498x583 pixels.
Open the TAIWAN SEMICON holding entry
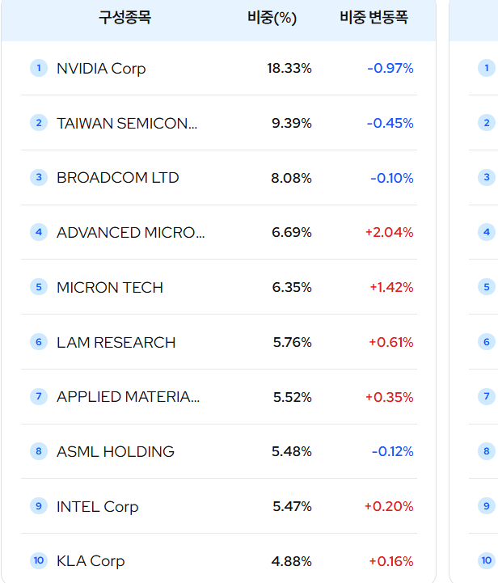click(x=126, y=123)
